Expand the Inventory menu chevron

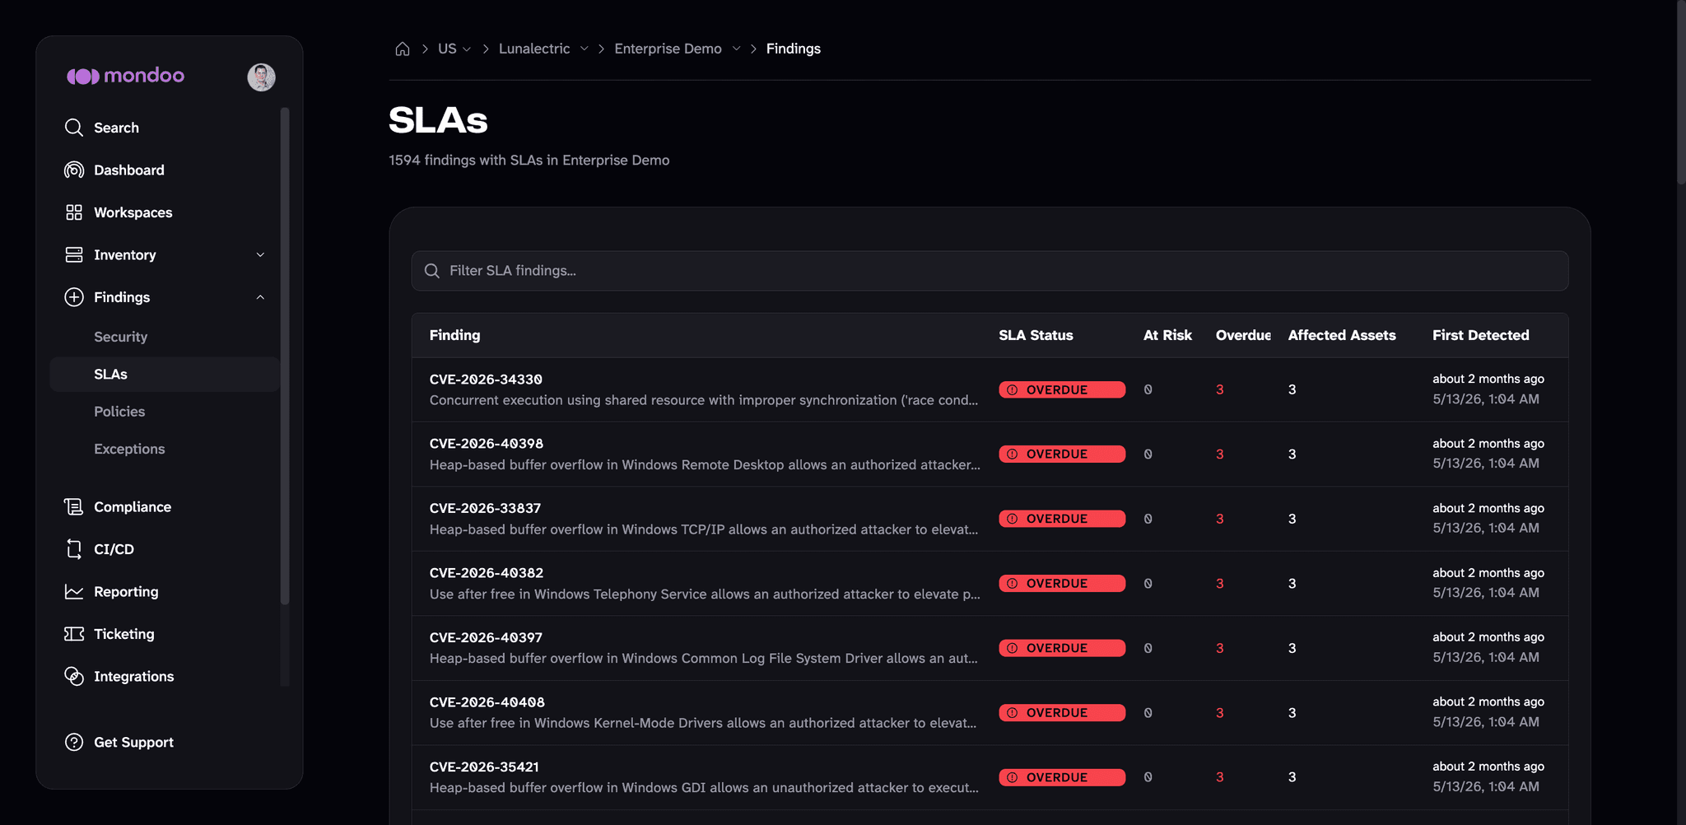260,254
